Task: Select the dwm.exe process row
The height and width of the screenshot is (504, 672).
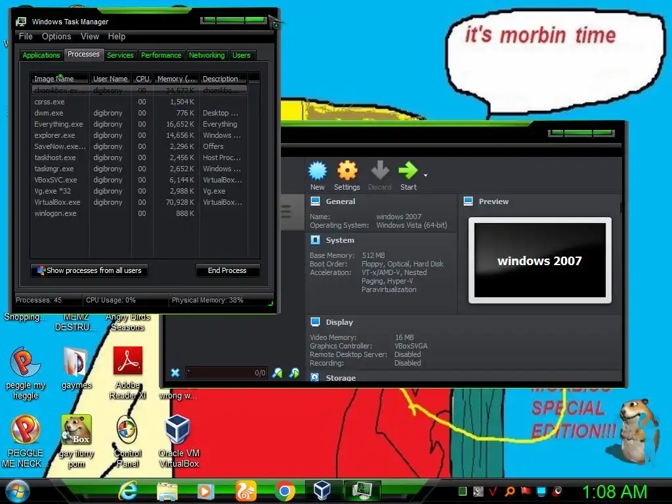Action: pyautogui.click(x=139, y=113)
